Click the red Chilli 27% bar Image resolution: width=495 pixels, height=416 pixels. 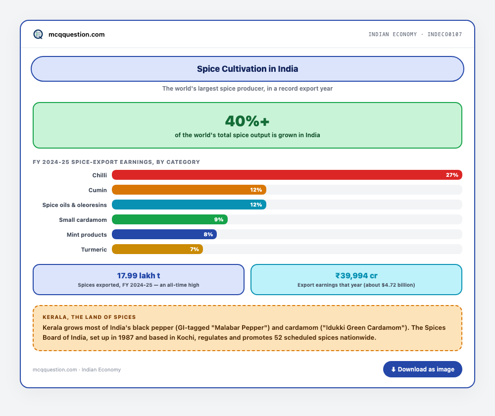(287, 175)
